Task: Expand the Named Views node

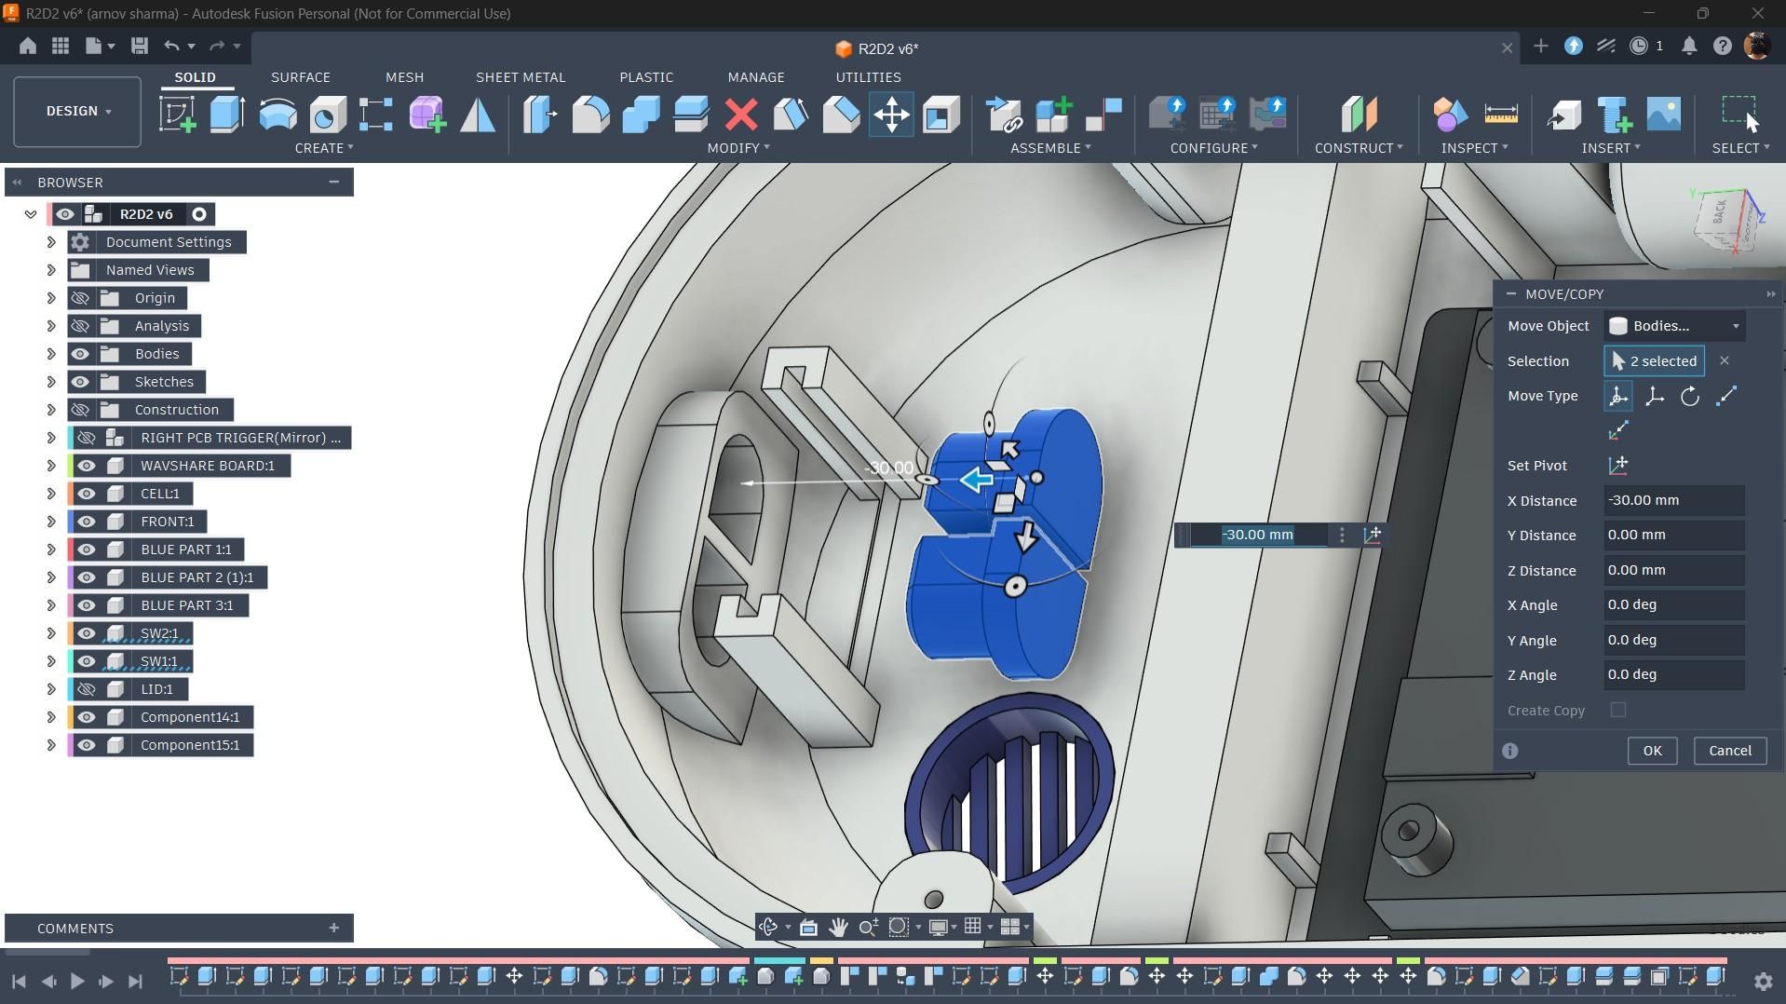Action: (x=51, y=270)
